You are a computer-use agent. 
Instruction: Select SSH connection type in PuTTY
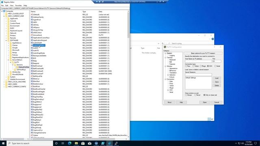pyautogui.click(x=208, y=66)
